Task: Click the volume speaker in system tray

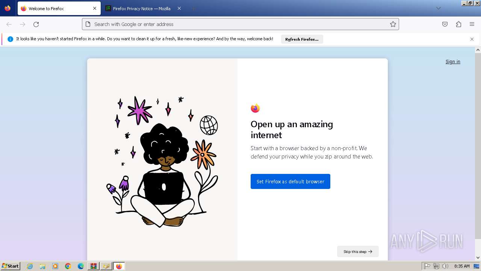Action: click(445, 266)
